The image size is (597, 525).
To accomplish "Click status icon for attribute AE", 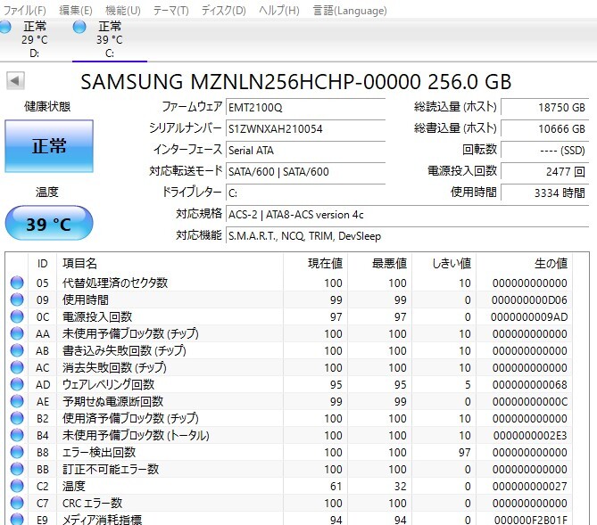I will coord(17,401).
